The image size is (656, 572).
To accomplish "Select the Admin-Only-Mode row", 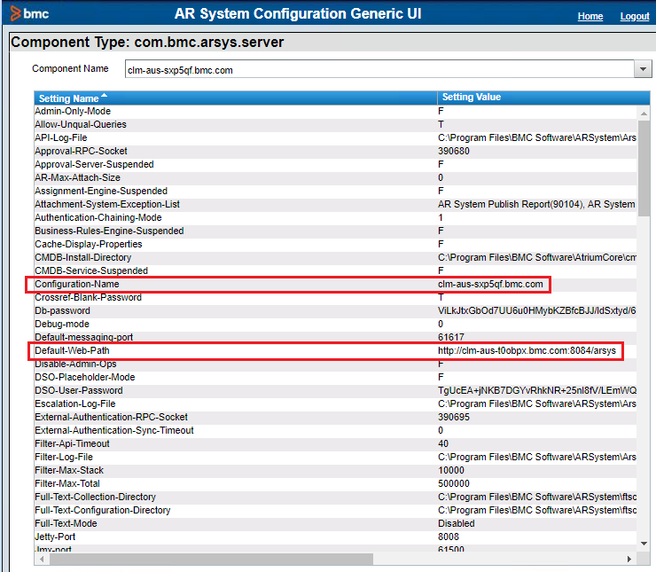I will [335, 112].
